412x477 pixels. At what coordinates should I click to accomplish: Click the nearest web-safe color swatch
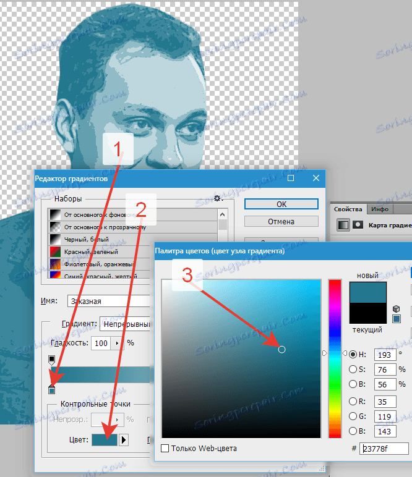[x=397, y=319]
